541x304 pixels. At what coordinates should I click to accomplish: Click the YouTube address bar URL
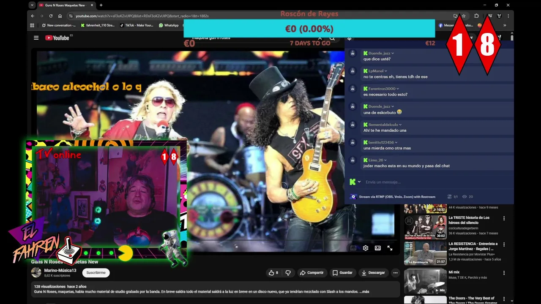pos(142,16)
